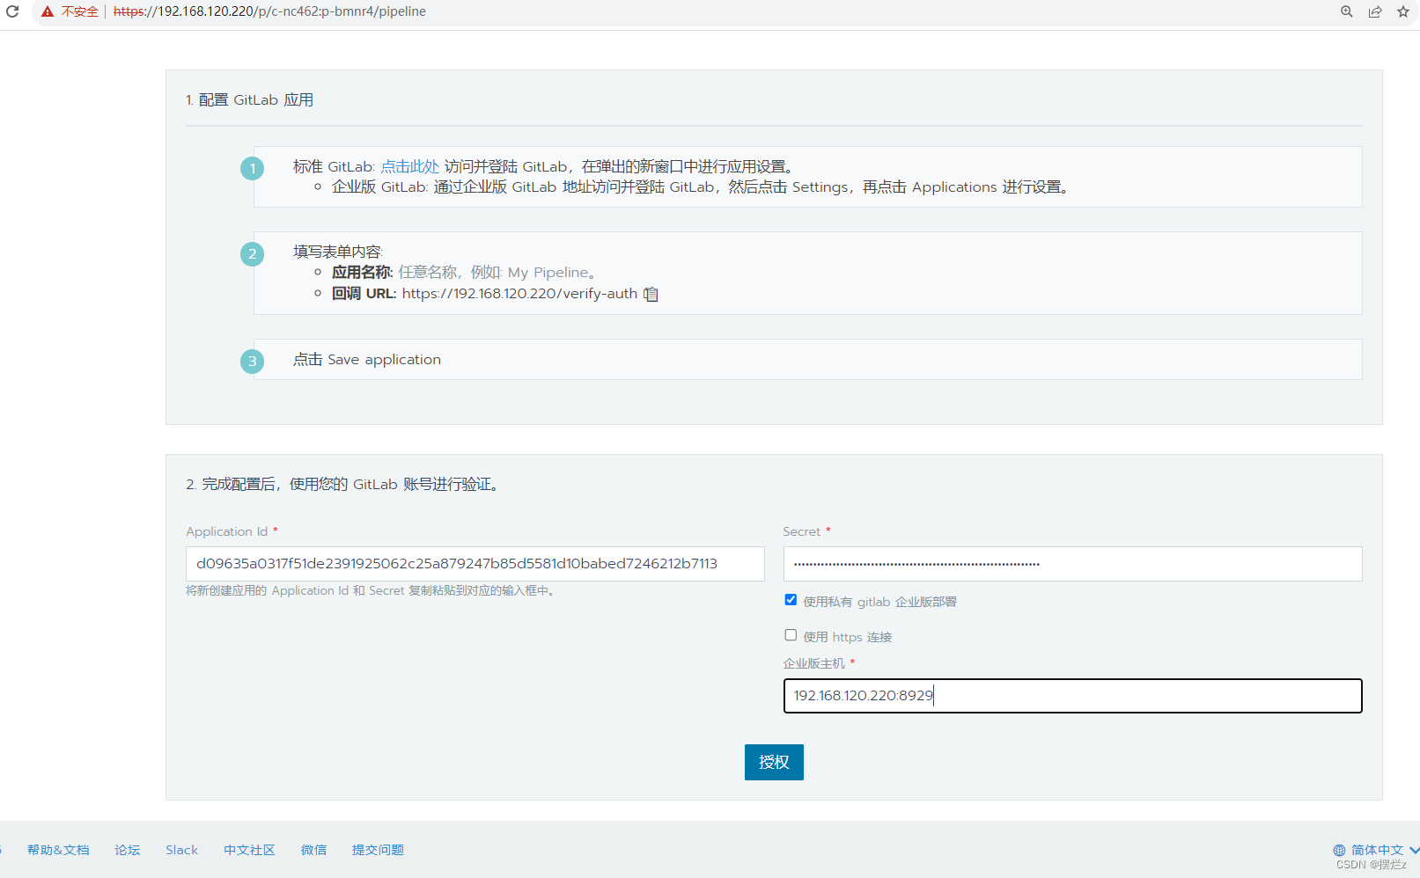Click the callback URL text https://192.168.120.220/verify-auth
Viewport: 1420px width, 878px height.
(x=519, y=294)
